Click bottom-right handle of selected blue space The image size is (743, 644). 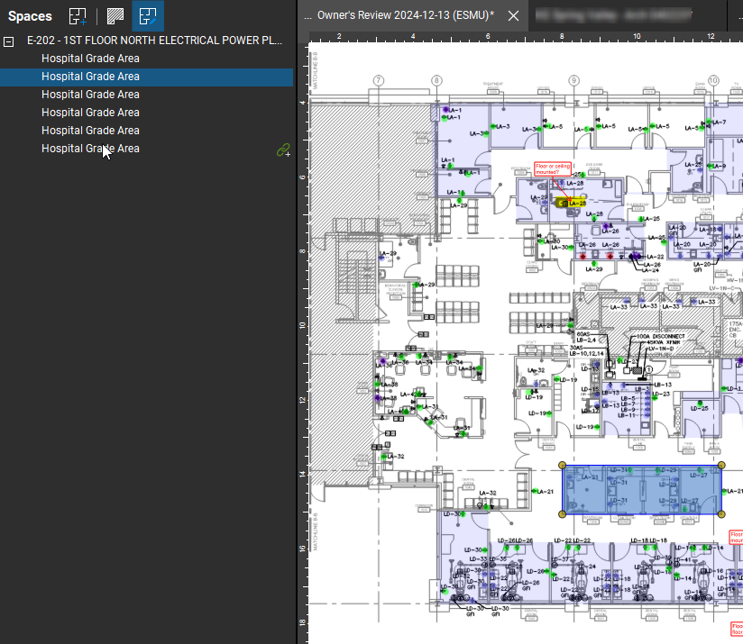[x=721, y=514]
